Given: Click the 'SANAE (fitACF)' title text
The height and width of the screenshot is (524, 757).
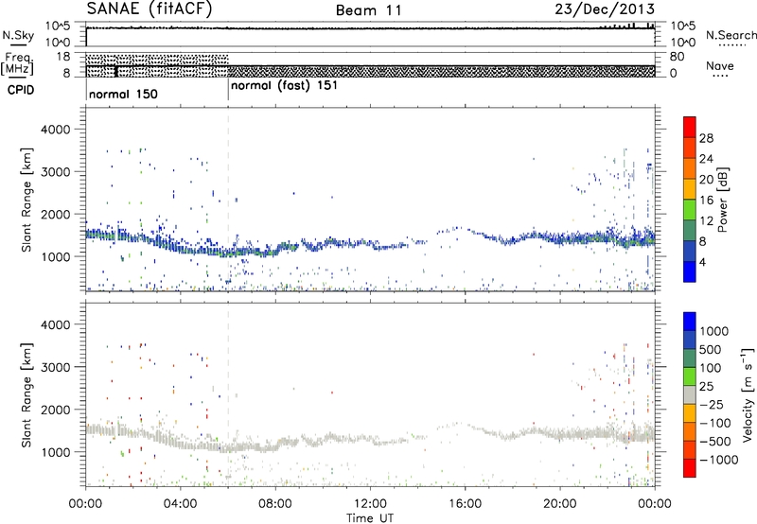Looking at the screenshot, I should click(150, 9).
